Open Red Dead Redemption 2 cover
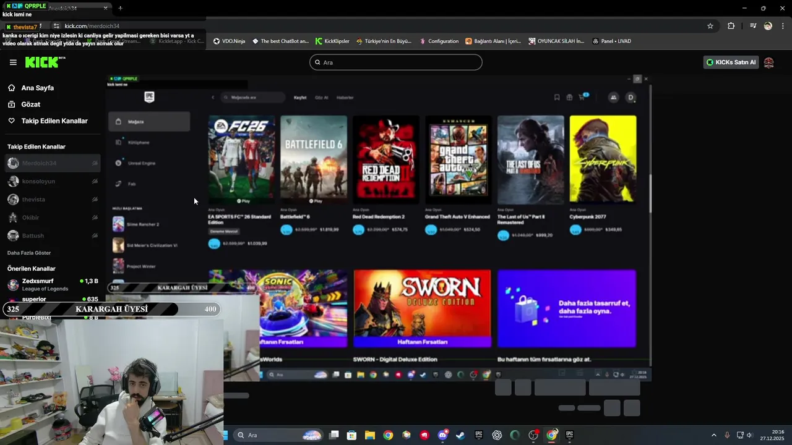 click(386, 159)
